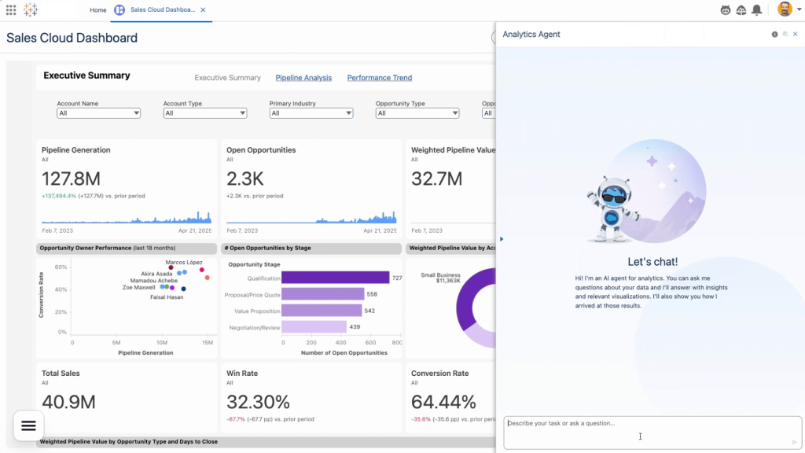Viewport: 805px width, 453px height.
Task: Click the Trailhead icon next to the bell
Action: [740, 9]
